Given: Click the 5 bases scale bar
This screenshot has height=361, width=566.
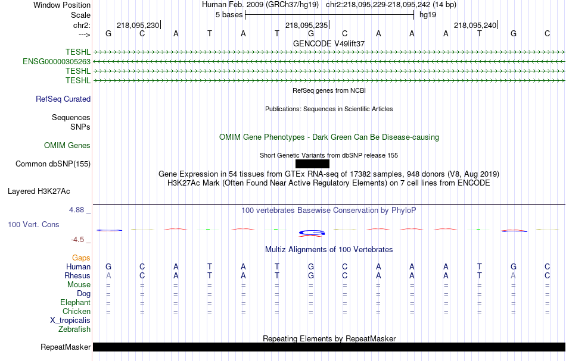Looking at the screenshot, I should (329, 15).
